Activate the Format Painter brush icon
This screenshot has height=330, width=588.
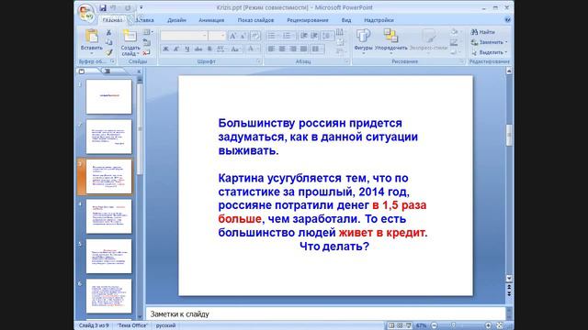pyautogui.click(x=108, y=52)
